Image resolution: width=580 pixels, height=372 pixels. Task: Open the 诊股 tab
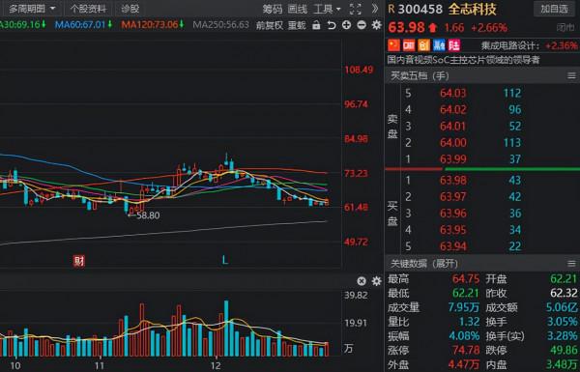click(x=130, y=9)
